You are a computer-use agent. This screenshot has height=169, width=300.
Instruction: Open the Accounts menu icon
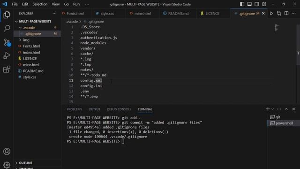[7, 152]
